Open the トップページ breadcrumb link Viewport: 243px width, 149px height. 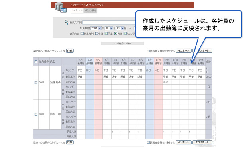(x=77, y=5)
